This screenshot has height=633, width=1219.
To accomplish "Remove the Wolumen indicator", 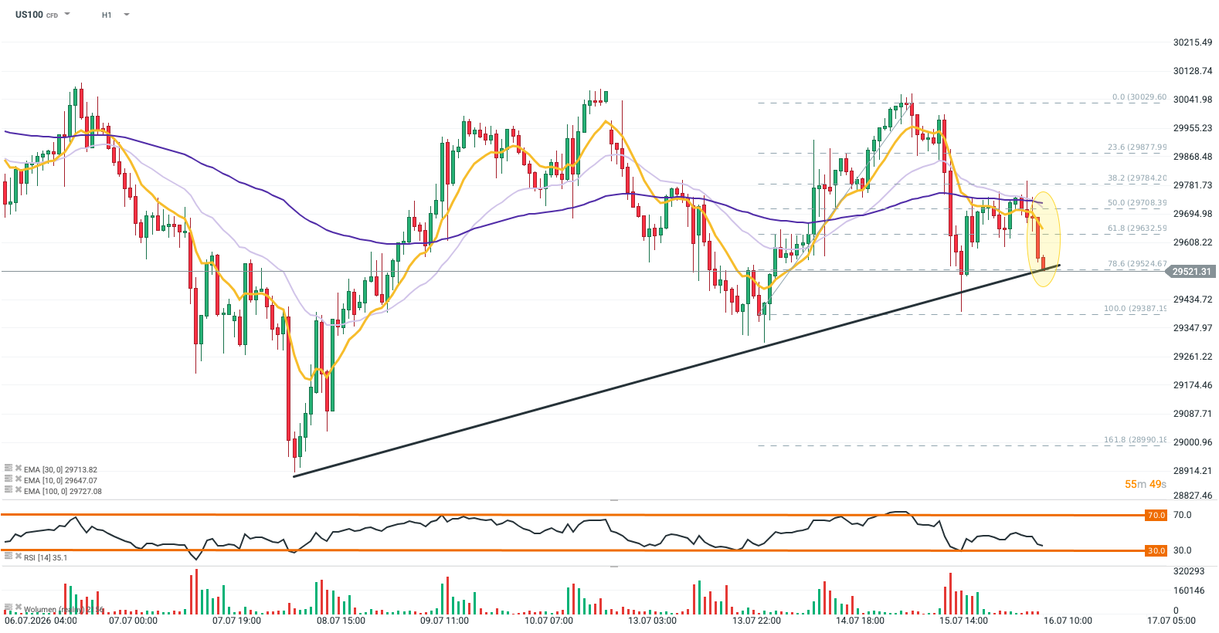I will [x=19, y=608].
